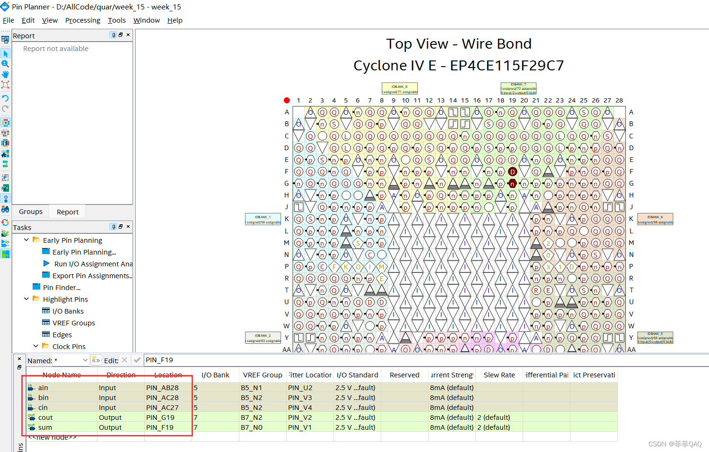
Task: Collapse the Clock Pins folder
Action: point(36,346)
